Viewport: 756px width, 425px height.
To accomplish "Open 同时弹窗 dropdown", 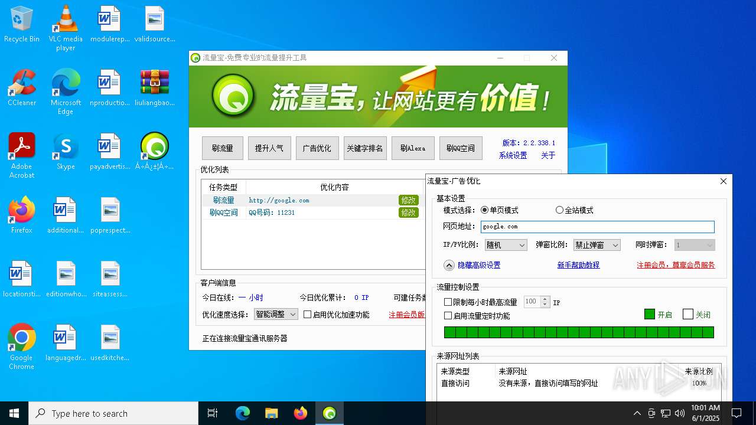I will [695, 245].
